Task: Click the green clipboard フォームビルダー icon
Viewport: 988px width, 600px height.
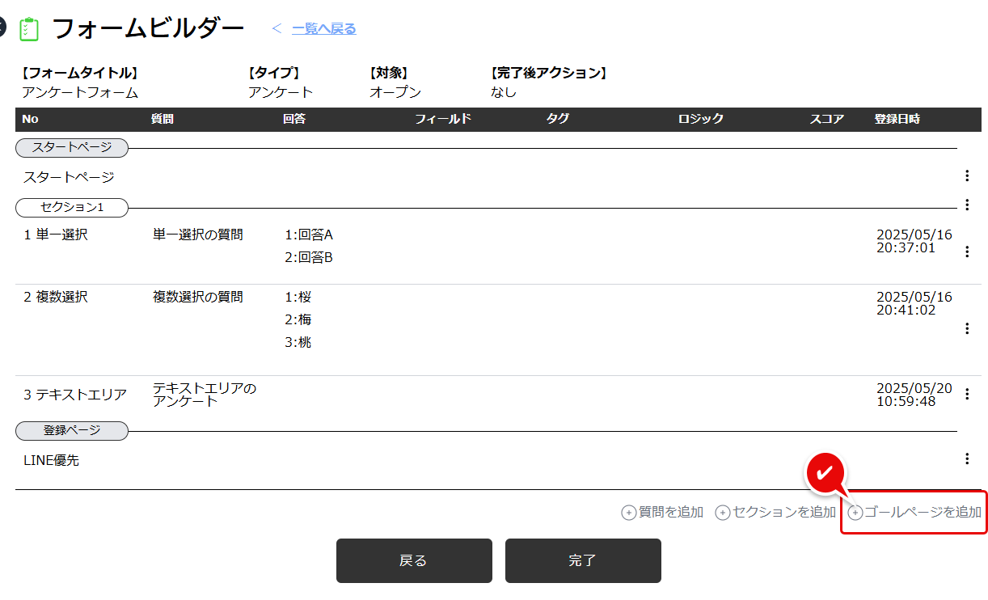Action: coord(29,30)
